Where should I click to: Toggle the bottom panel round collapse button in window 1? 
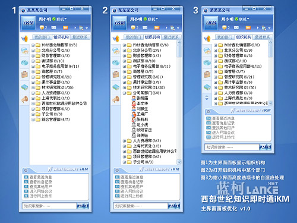click(x=26, y=170)
